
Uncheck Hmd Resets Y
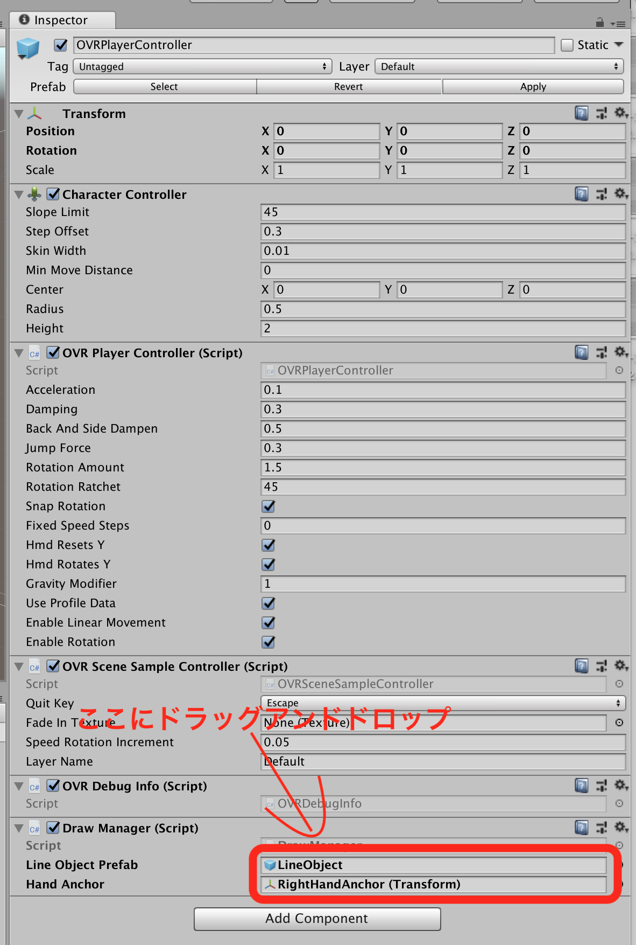click(x=268, y=545)
